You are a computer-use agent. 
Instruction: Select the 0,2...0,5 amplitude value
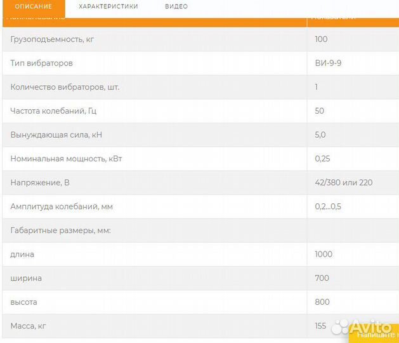coord(328,206)
